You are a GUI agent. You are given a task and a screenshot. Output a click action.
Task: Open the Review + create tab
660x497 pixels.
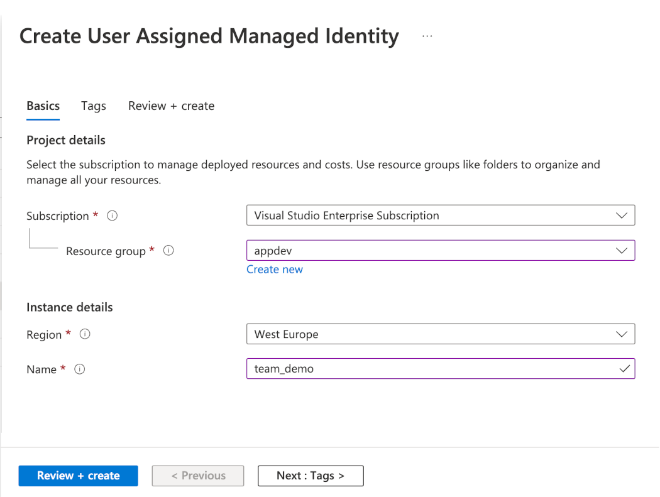point(171,106)
